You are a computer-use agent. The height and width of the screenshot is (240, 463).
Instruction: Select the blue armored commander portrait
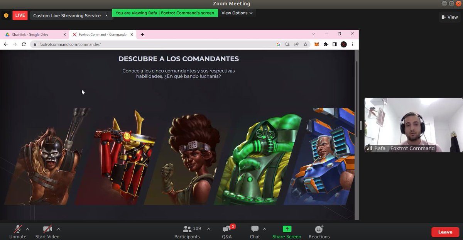pyautogui.click(x=319, y=156)
